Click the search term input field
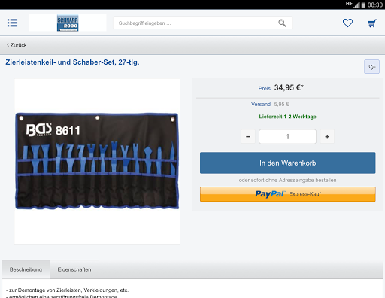Image resolution: width=385 pixels, height=298 pixels. point(196,23)
